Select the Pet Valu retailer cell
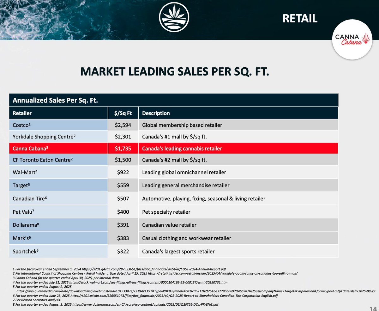This screenshot has width=379, height=311. [x=59, y=212]
